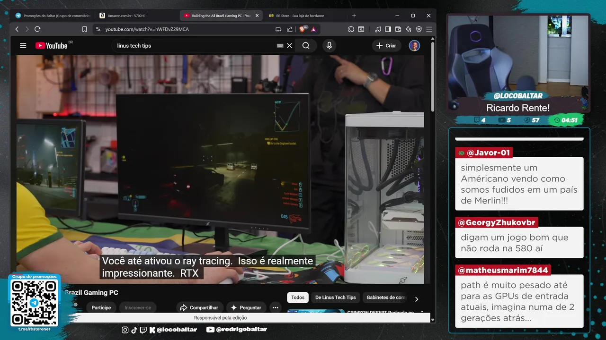This screenshot has width=606, height=340.
Task: Click the @matheusmarim7844 chat username
Action: click(x=503, y=270)
